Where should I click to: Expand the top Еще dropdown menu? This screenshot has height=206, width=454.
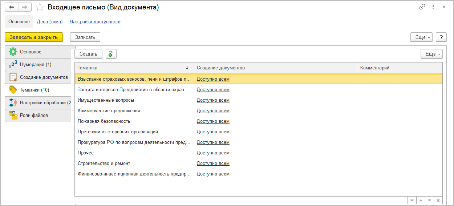click(421, 37)
